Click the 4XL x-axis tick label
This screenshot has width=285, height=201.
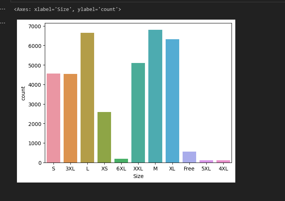[223, 169]
